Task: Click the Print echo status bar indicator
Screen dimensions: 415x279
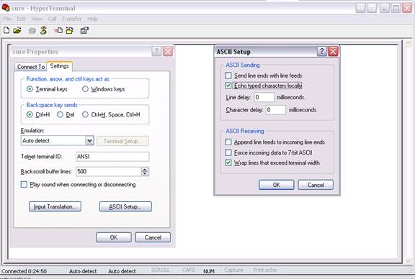Action: (264, 270)
